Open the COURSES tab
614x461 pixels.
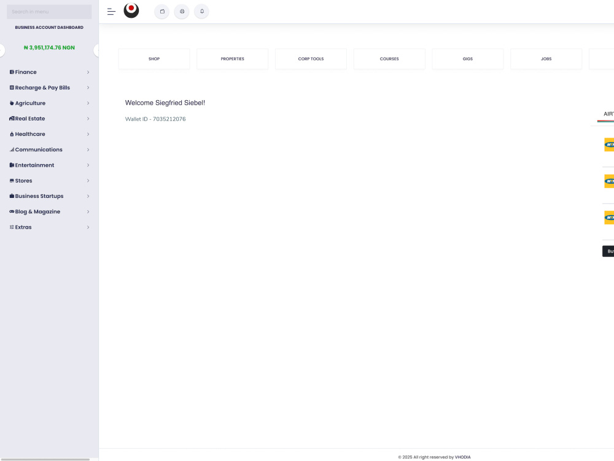click(x=389, y=59)
